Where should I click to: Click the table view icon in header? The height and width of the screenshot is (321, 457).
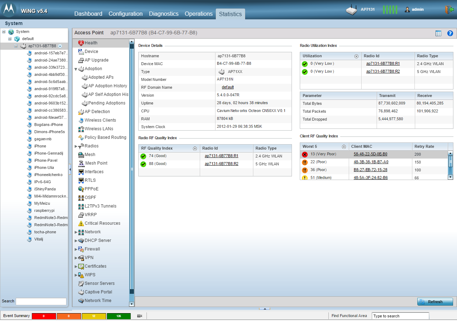(x=438, y=33)
